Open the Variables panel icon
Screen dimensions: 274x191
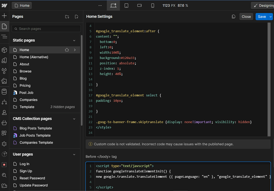point(4,60)
